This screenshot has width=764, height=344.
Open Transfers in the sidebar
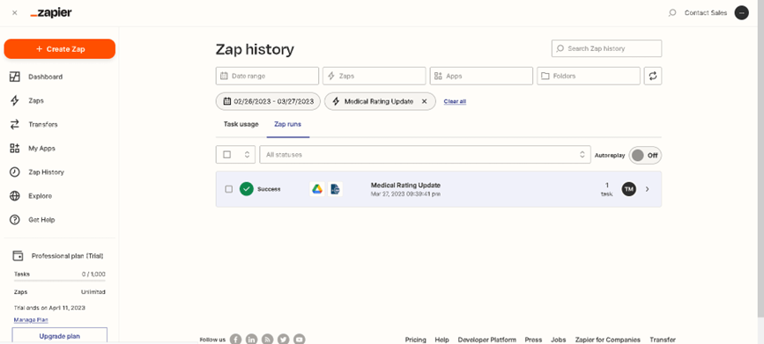(x=43, y=125)
